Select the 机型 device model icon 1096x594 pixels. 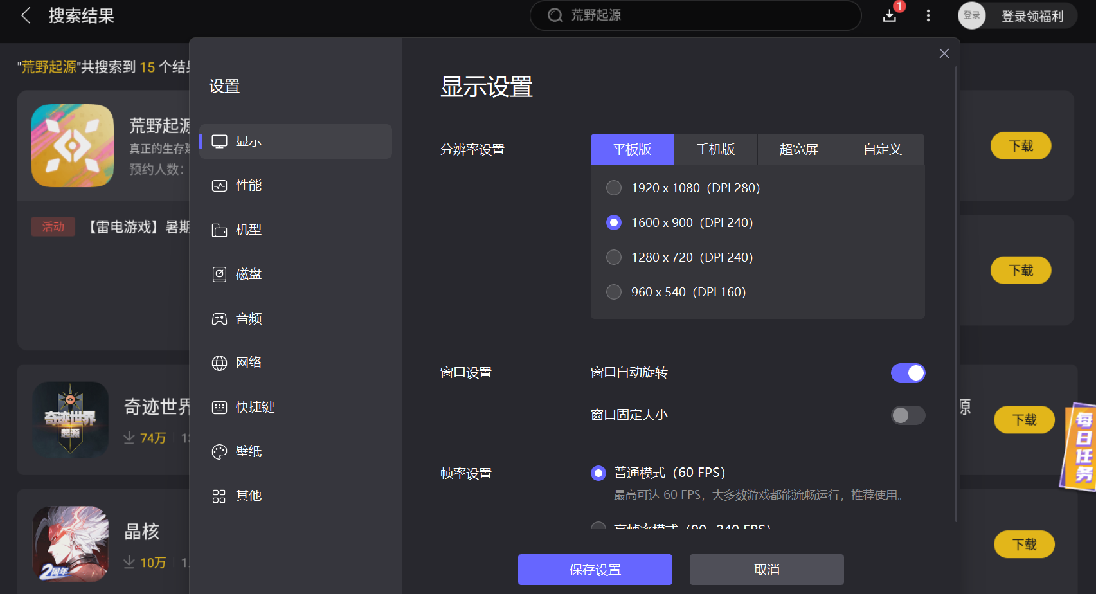click(x=219, y=230)
